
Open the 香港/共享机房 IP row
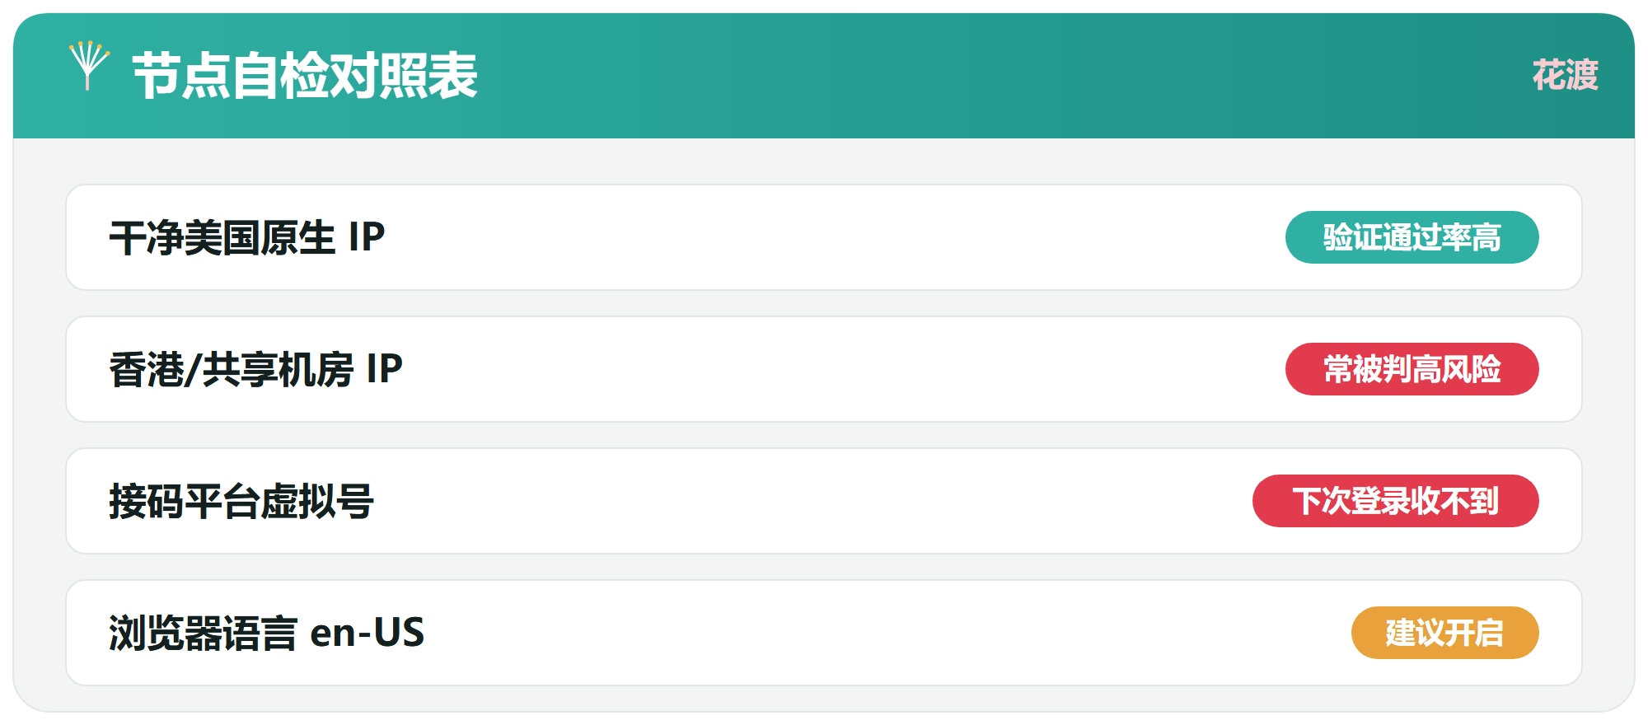coord(824,369)
